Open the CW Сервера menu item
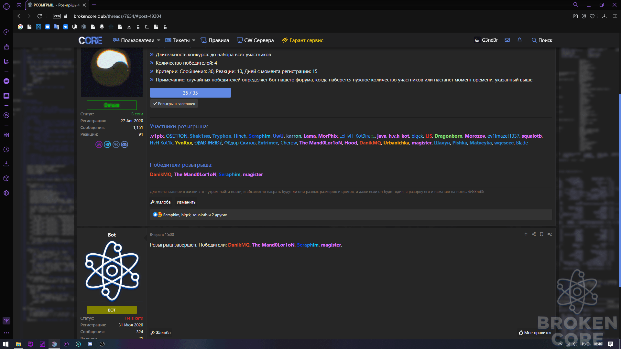The width and height of the screenshot is (621, 349). pos(255,40)
